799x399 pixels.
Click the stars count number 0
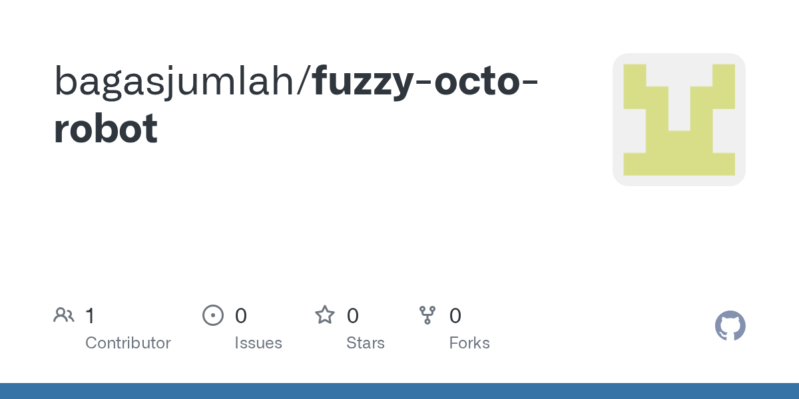click(x=353, y=315)
